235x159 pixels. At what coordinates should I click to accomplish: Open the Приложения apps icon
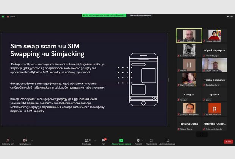coord(151,140)
